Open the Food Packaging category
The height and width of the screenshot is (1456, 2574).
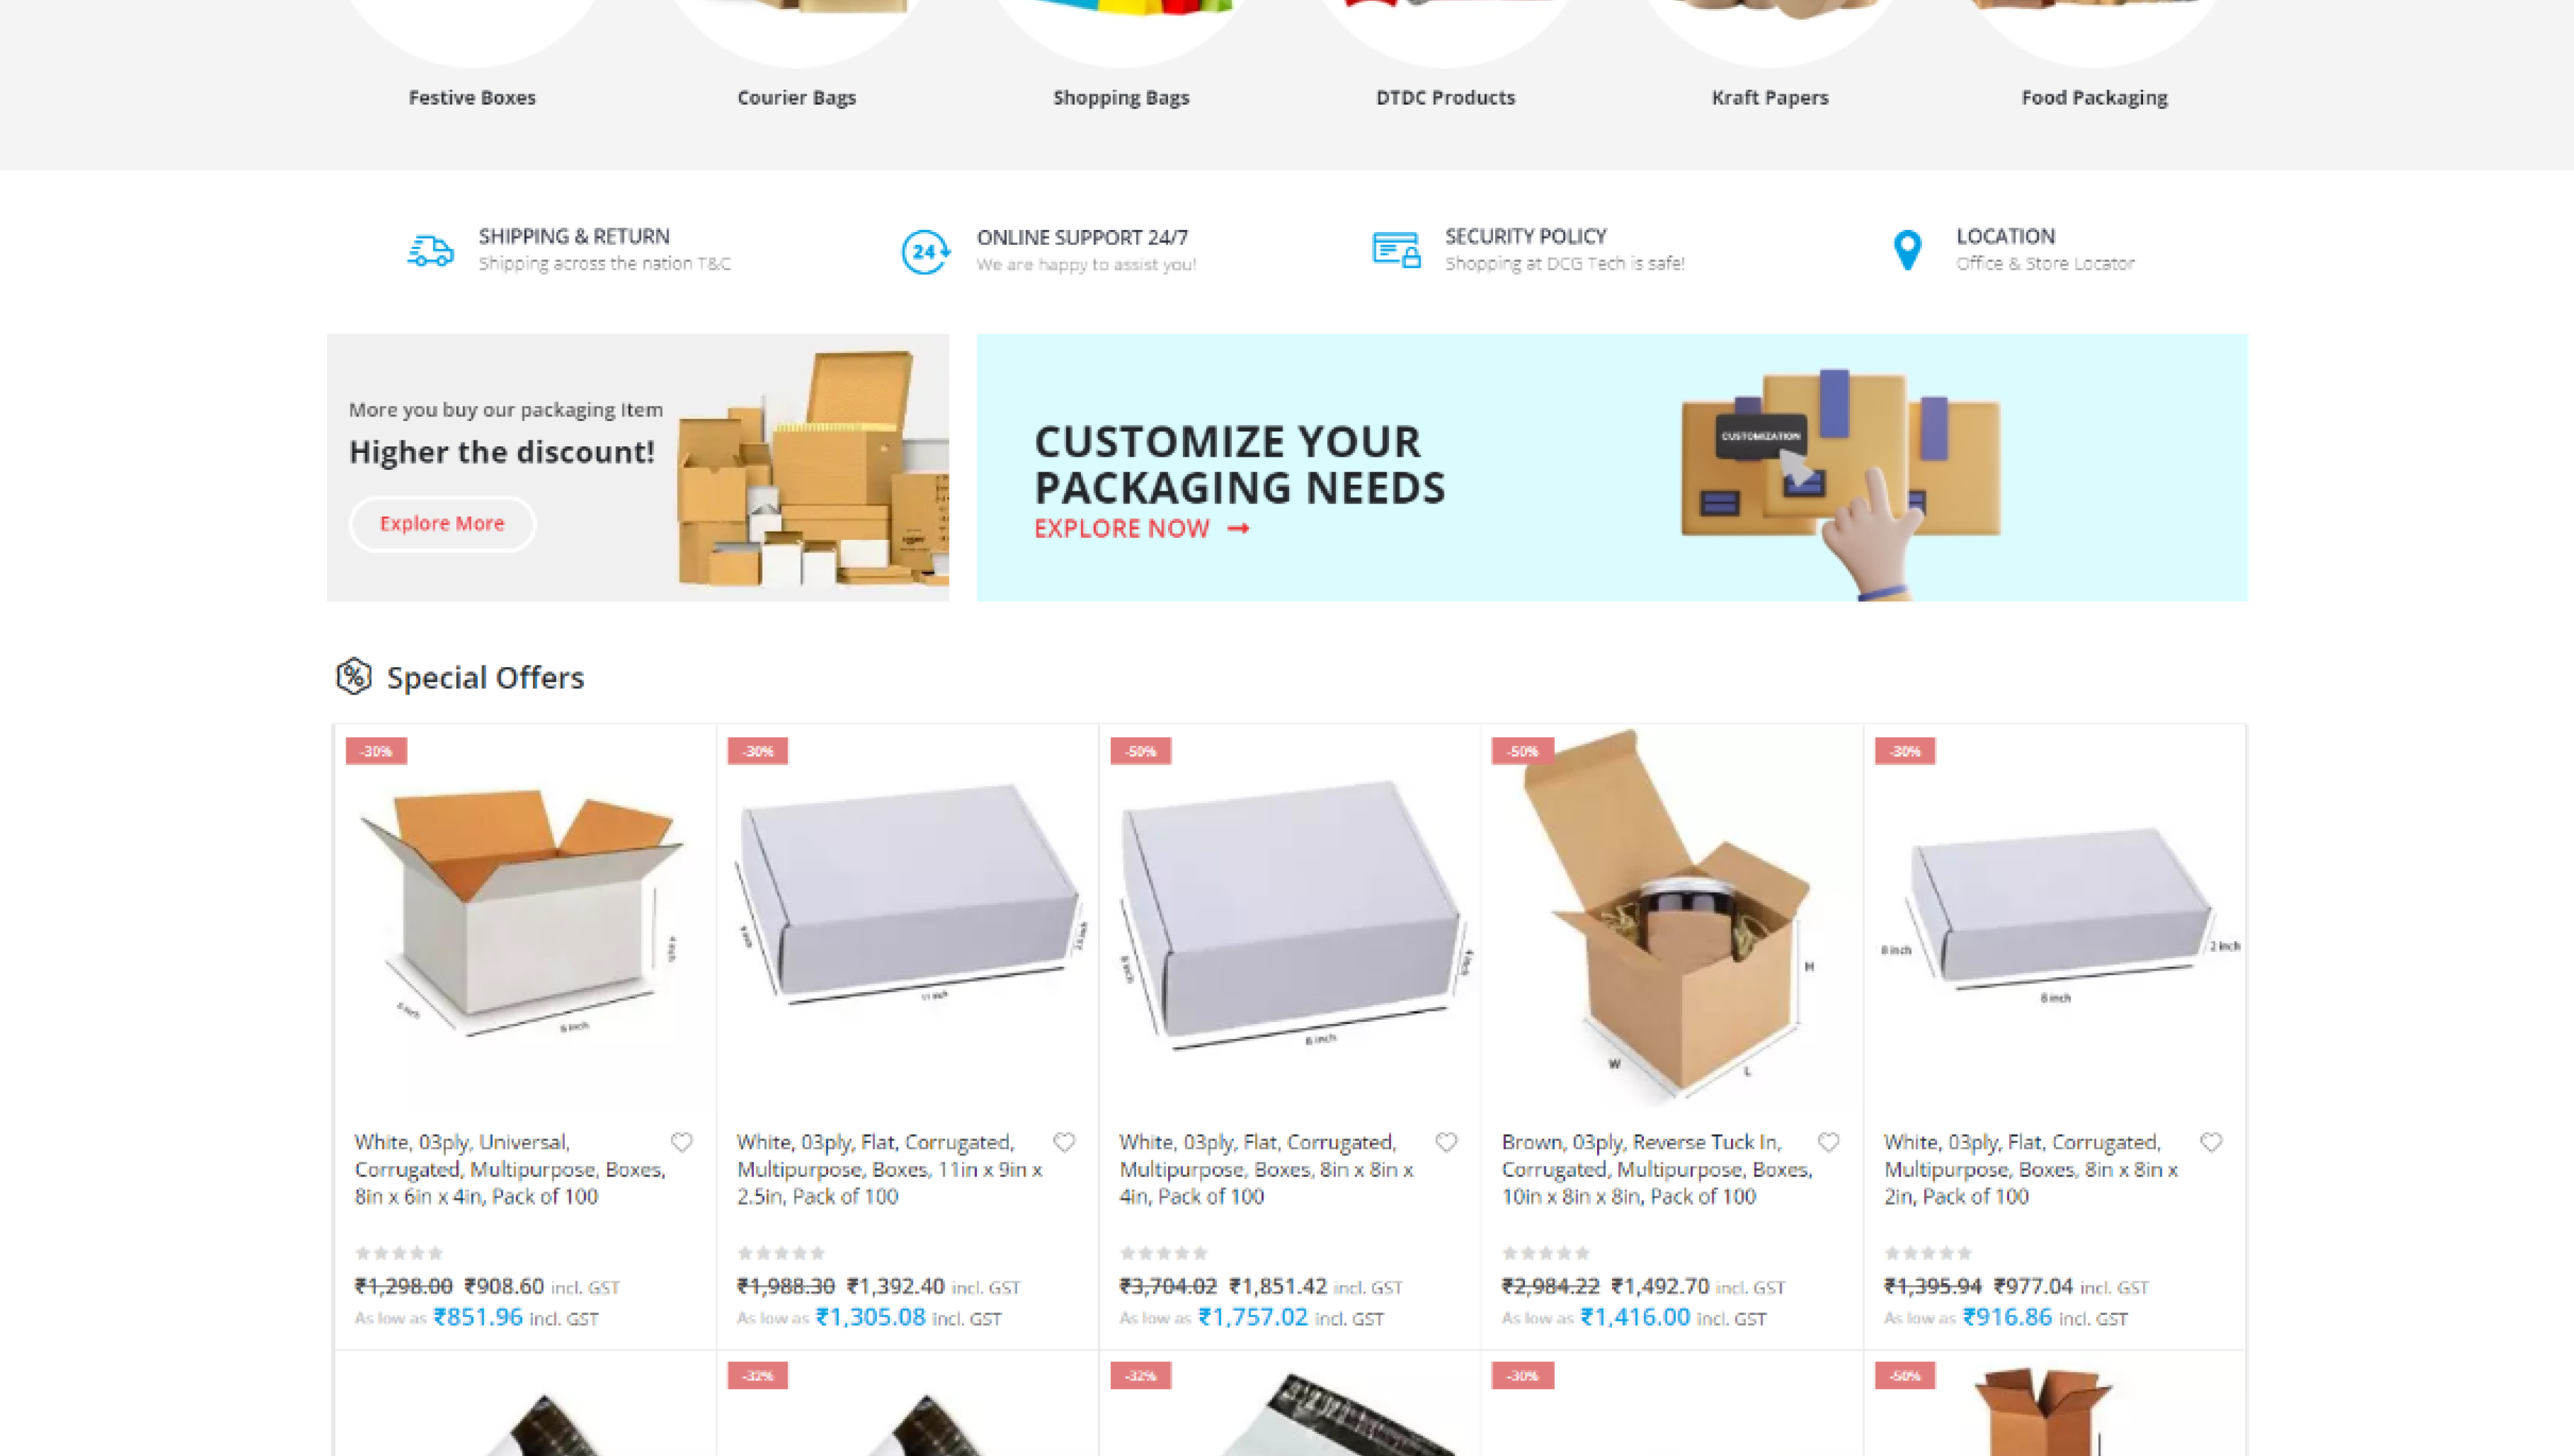coord(2094,97)
